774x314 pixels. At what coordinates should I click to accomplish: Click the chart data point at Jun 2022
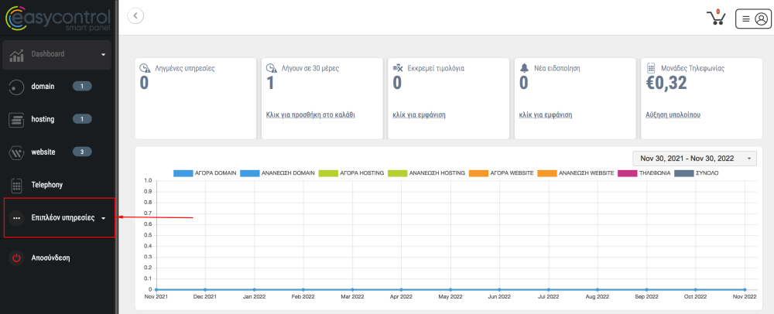(499, 290)
